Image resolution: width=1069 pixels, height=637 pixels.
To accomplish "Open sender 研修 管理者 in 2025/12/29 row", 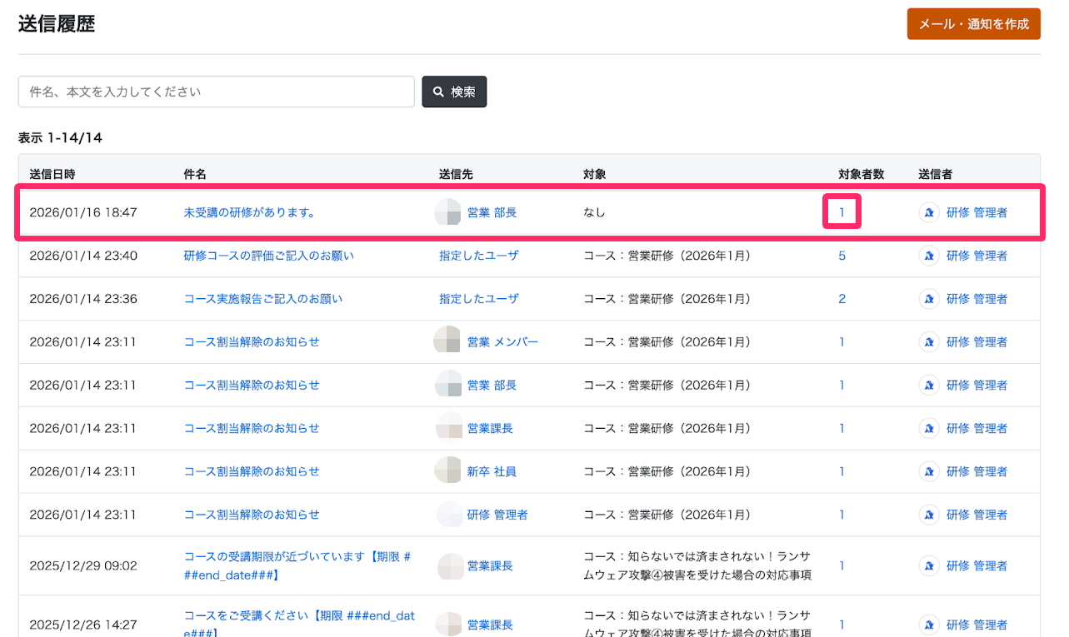I will coord(977,565).
